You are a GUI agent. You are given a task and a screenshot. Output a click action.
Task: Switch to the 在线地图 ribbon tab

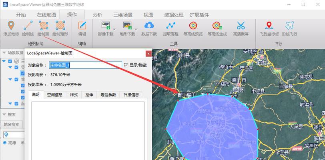46,15
